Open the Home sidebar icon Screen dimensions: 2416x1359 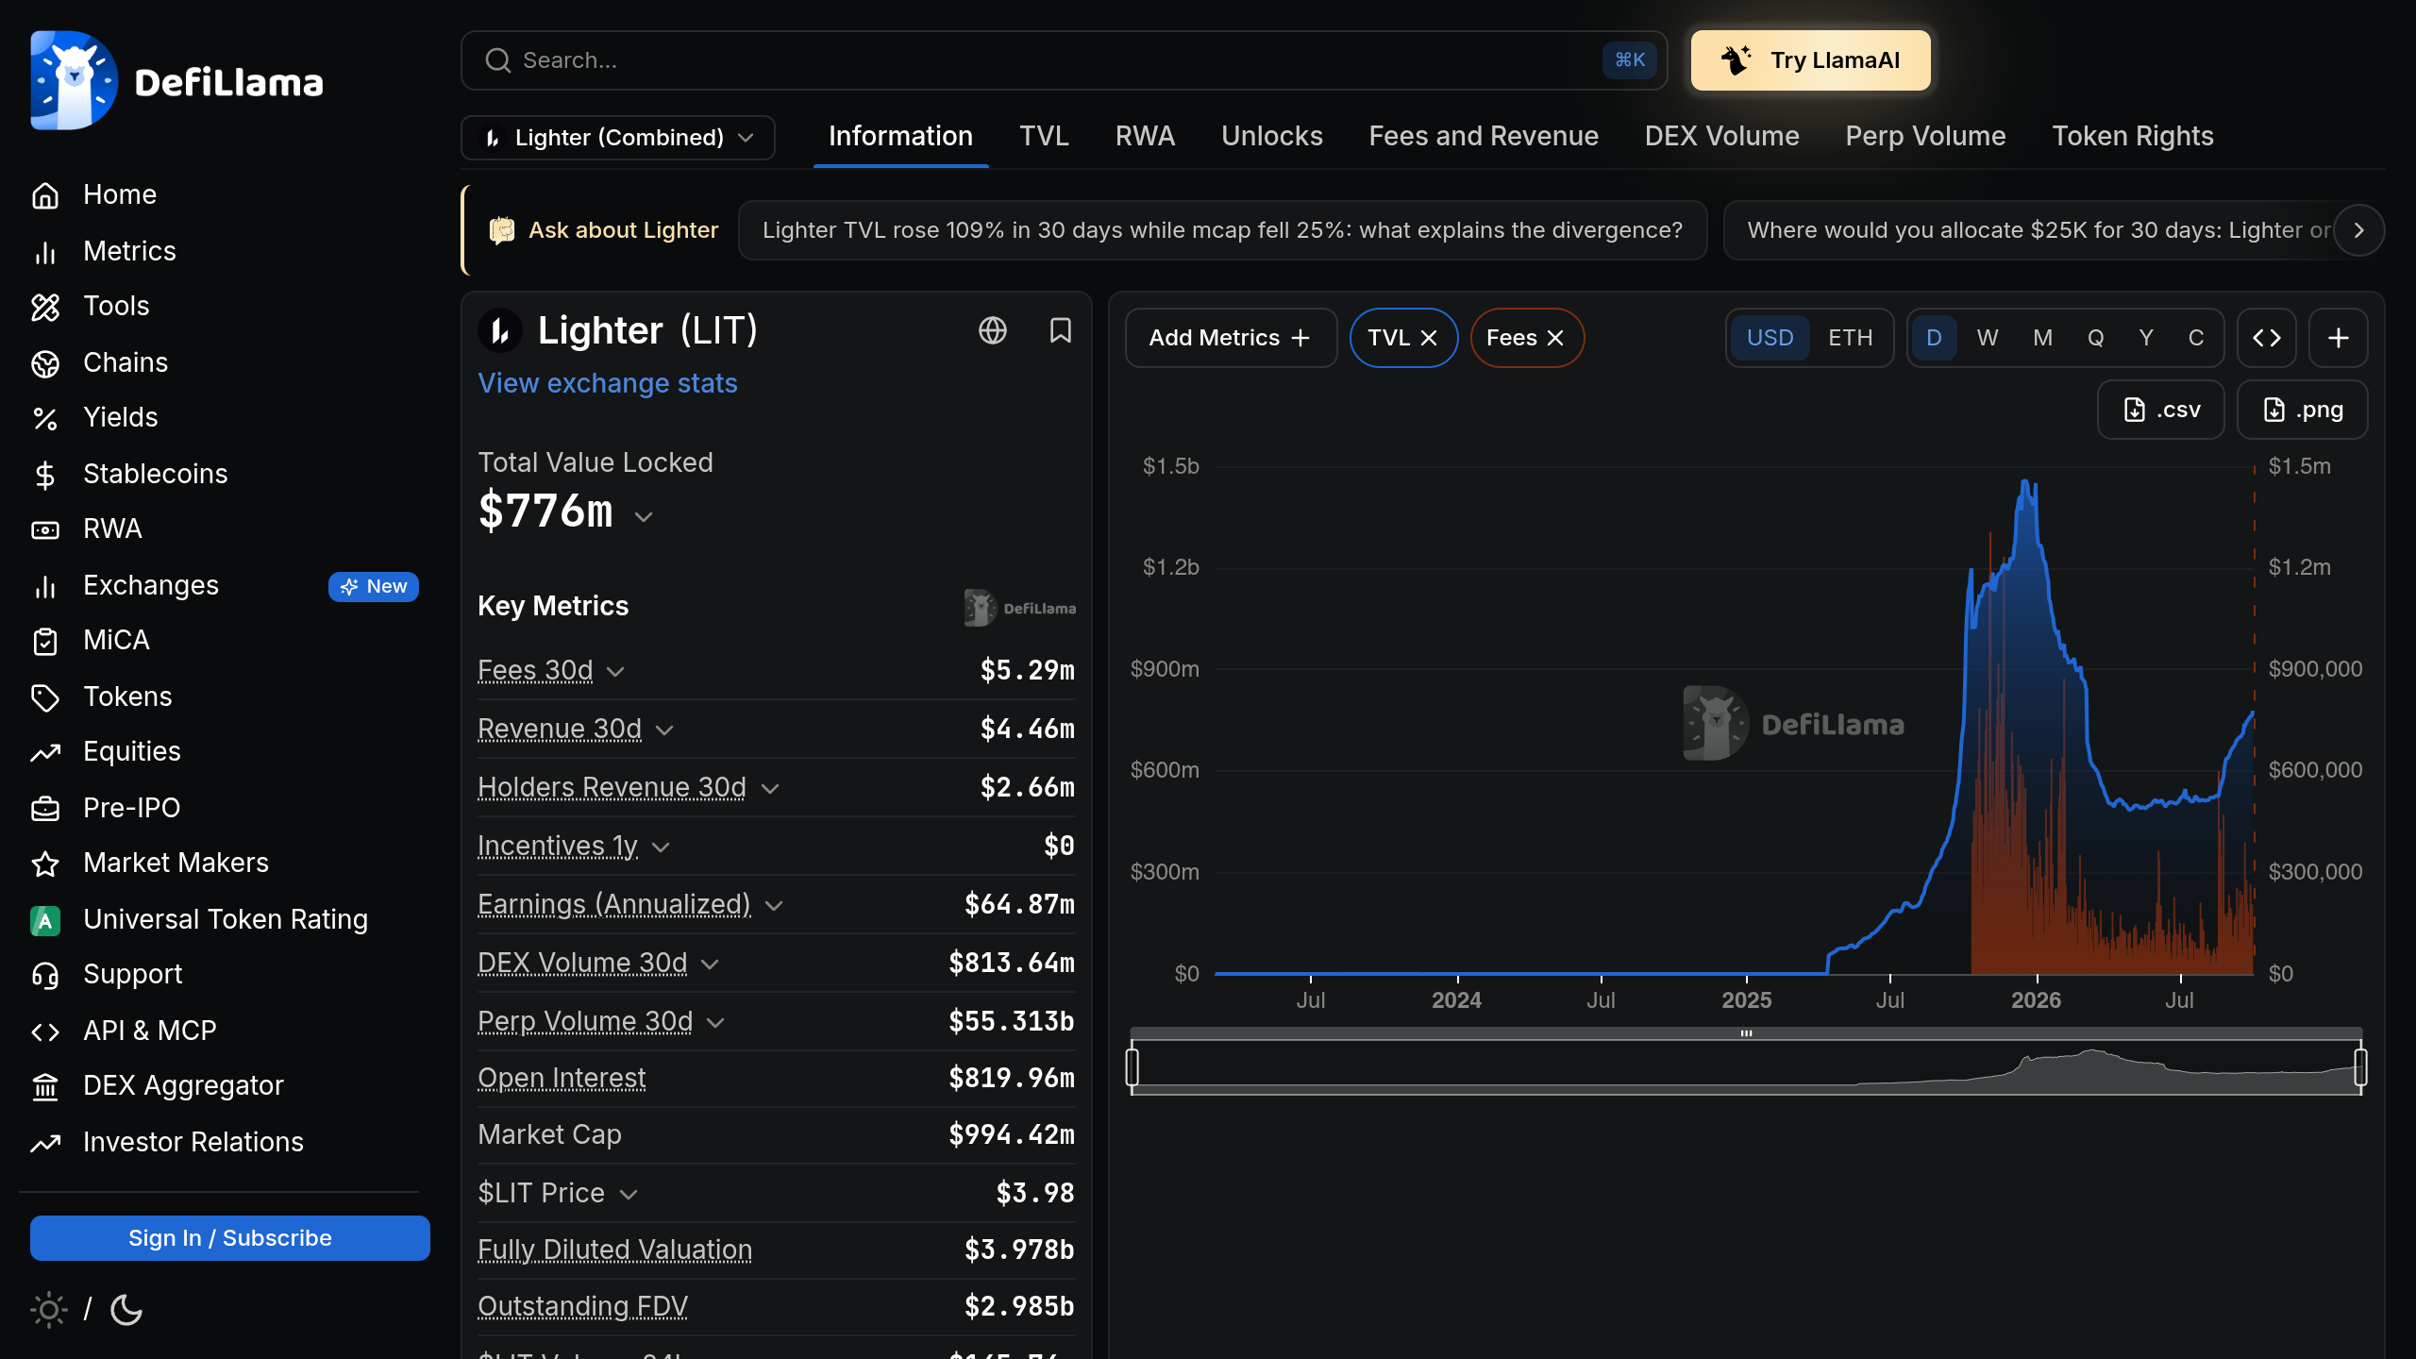[45, 195]
